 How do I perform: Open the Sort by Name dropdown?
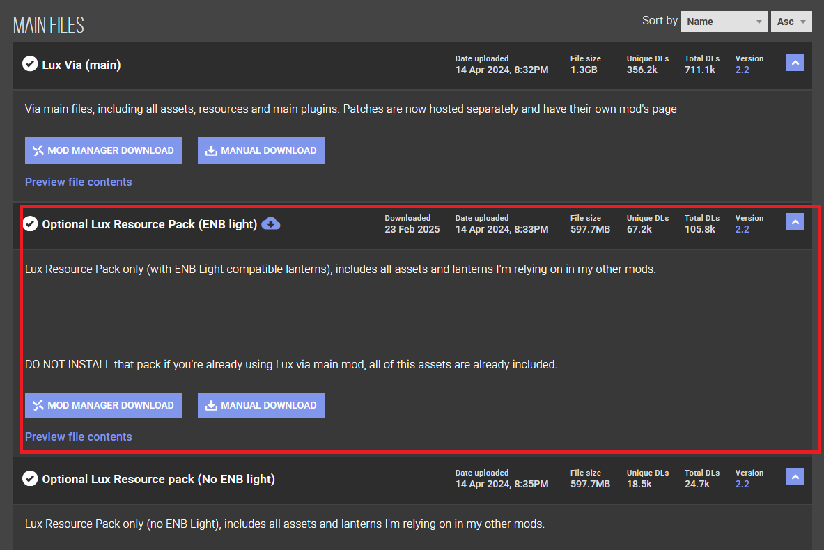724,22
